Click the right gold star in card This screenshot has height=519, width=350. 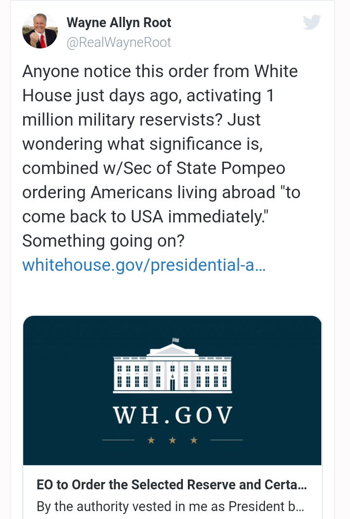194,440
